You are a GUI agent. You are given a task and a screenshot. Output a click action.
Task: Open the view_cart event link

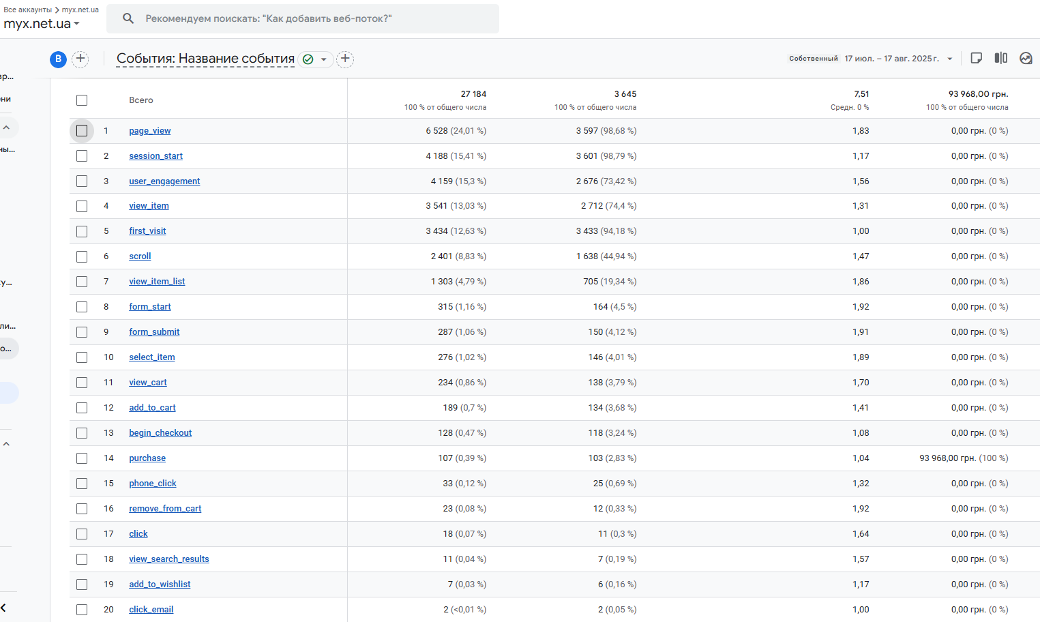148,383
